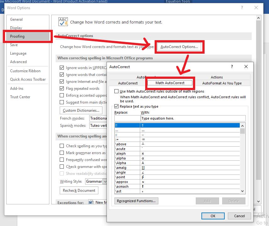Click the AutoCorrect Options button
Image resolution: width=269 pixels, height=226 pixels.
(179, 47)
